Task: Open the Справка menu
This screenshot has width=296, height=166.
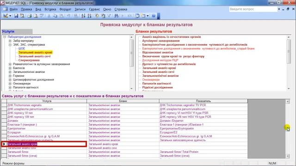Action: (x=121, y=9)
